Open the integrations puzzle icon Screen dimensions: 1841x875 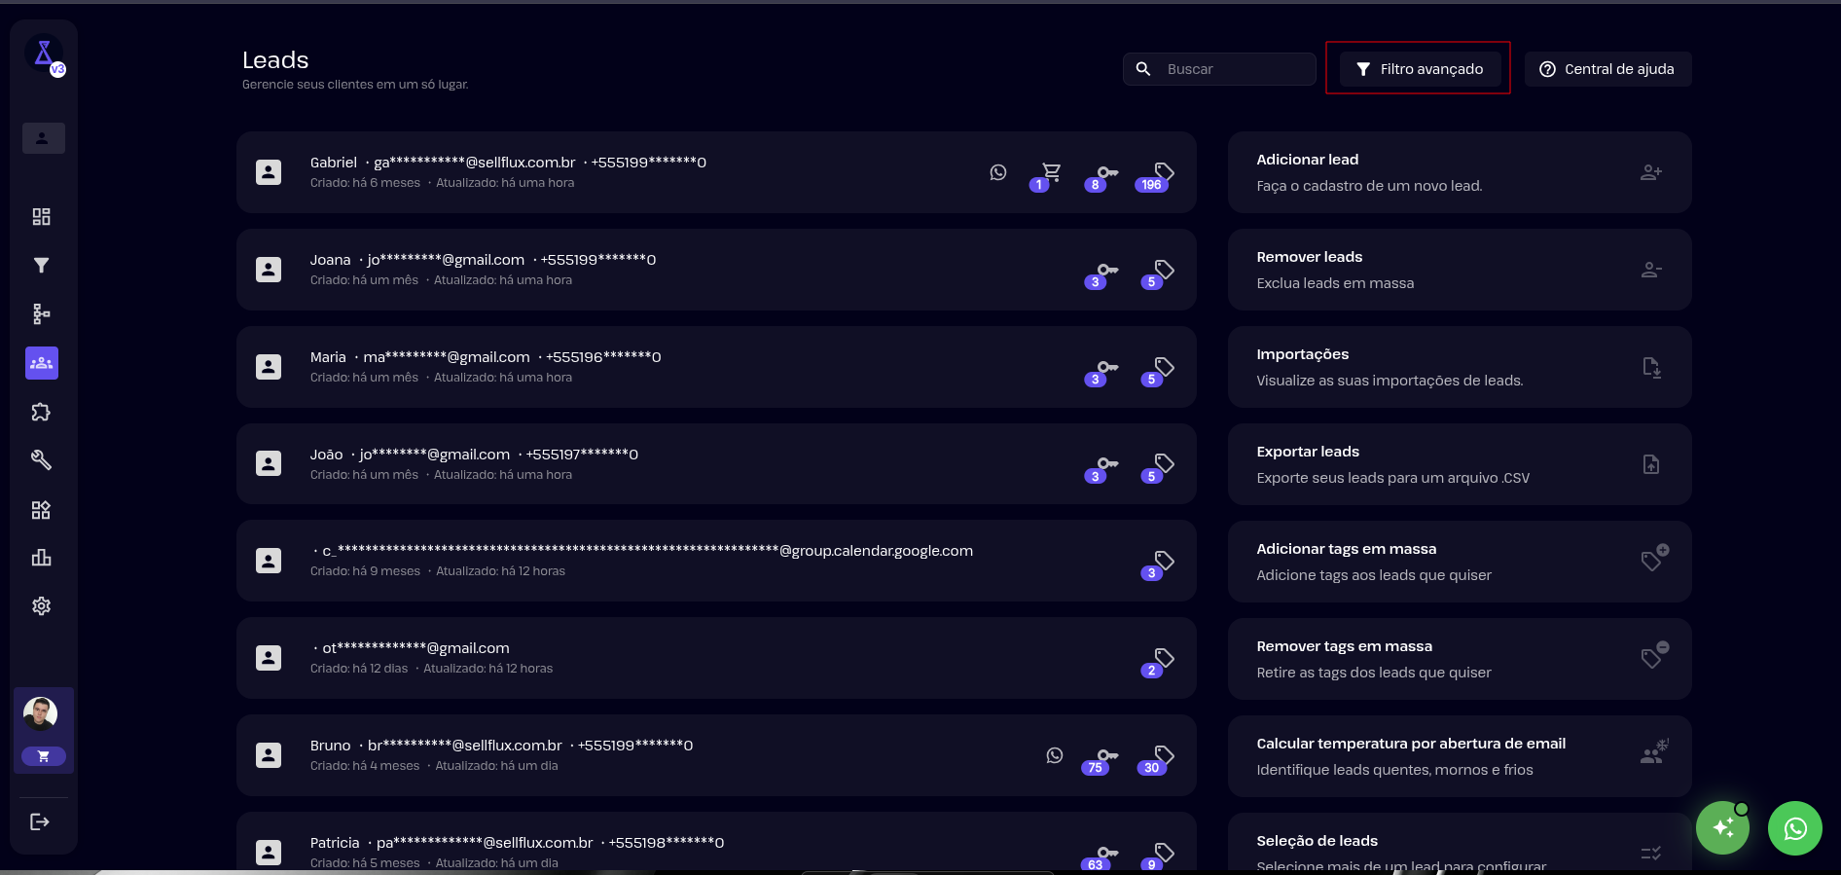(41, 412)
